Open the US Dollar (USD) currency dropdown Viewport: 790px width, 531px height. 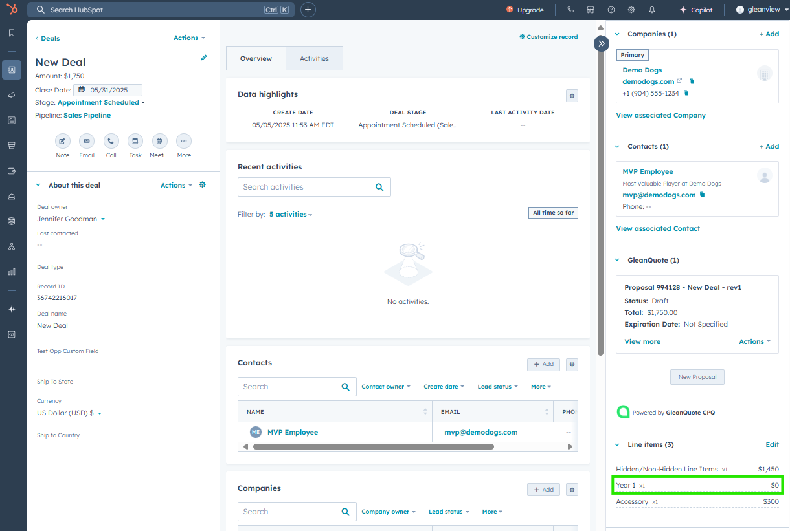click(x=69, y=413)
